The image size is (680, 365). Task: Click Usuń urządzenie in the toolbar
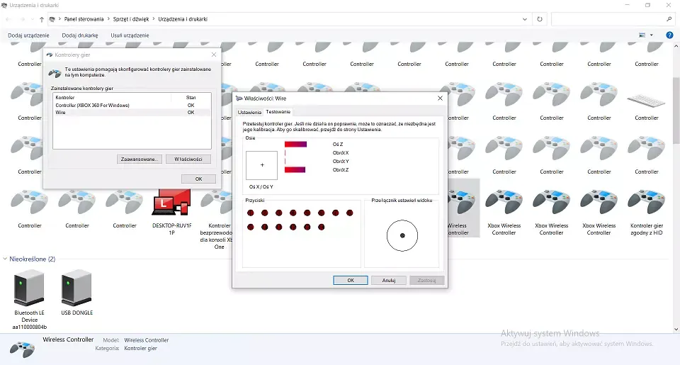[130, 35]
